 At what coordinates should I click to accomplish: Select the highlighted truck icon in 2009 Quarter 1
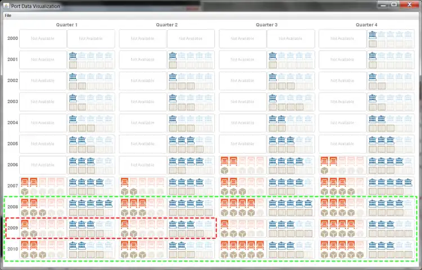[25, 224]
